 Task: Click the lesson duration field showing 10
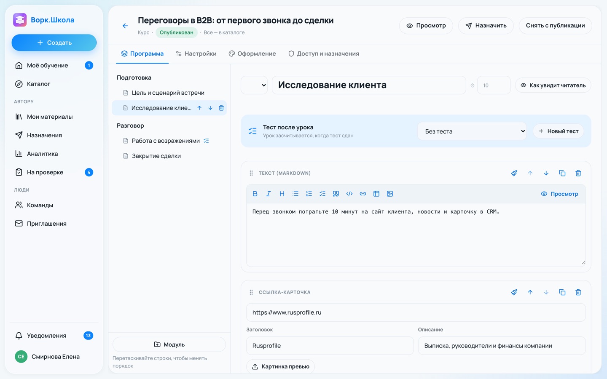click(x=494, y=85)
